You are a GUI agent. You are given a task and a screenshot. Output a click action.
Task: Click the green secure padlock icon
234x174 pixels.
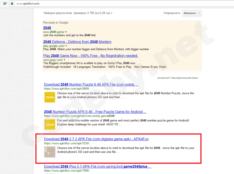(12, 3)
